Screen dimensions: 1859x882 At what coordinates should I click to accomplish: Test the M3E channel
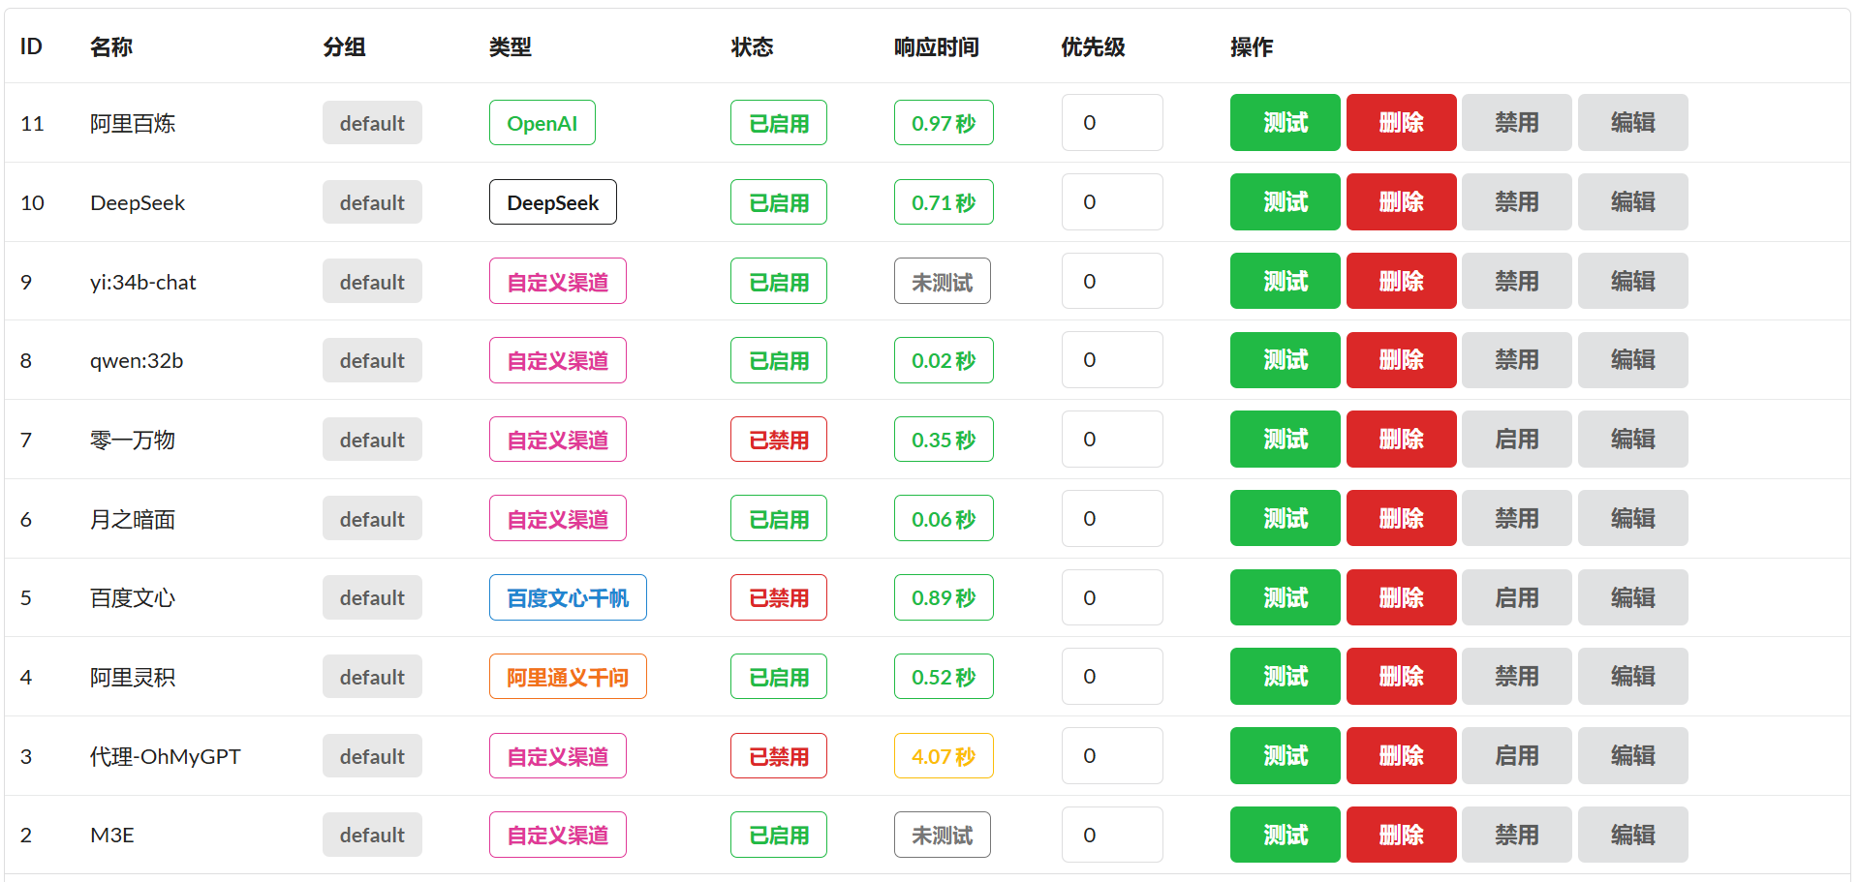[1285, 835]
